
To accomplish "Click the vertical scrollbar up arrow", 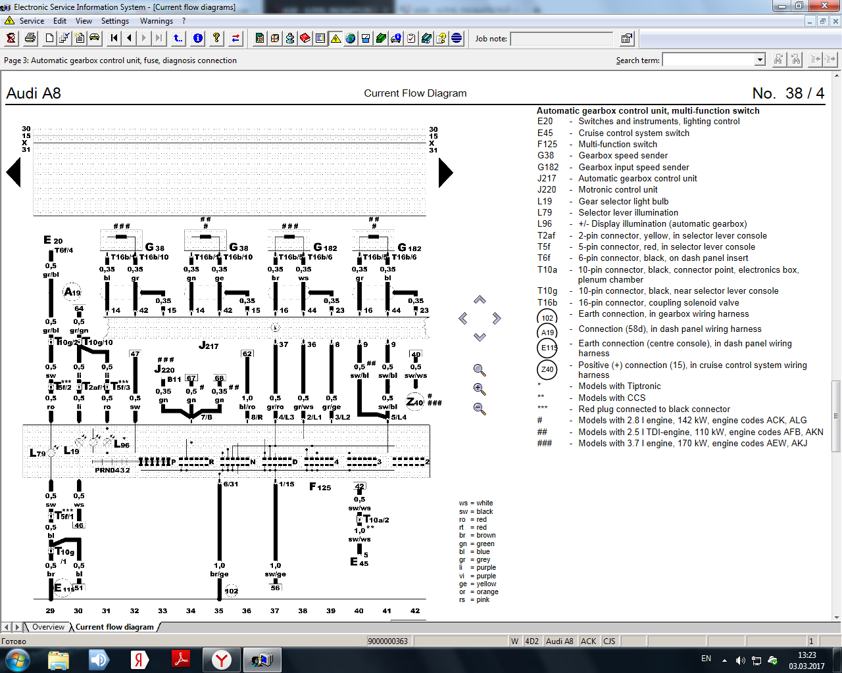I will (x=836, y=76).
